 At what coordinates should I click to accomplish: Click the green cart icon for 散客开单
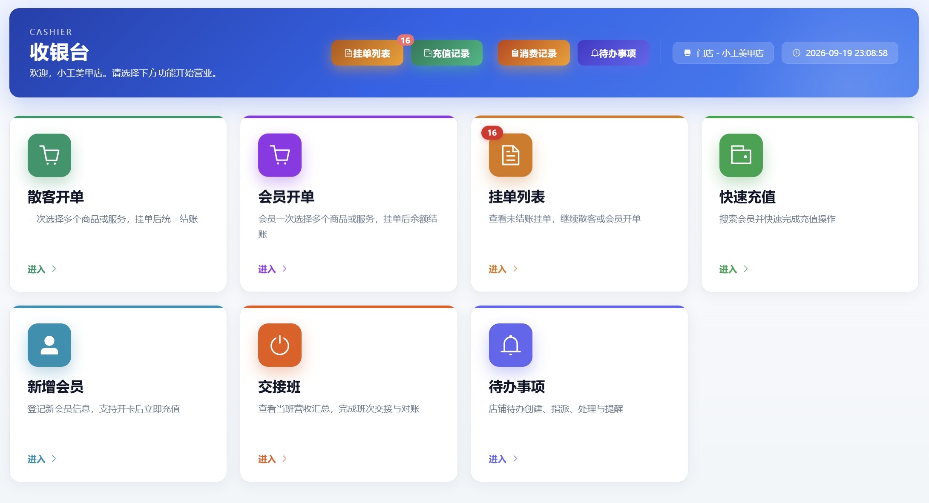(49, 155)
